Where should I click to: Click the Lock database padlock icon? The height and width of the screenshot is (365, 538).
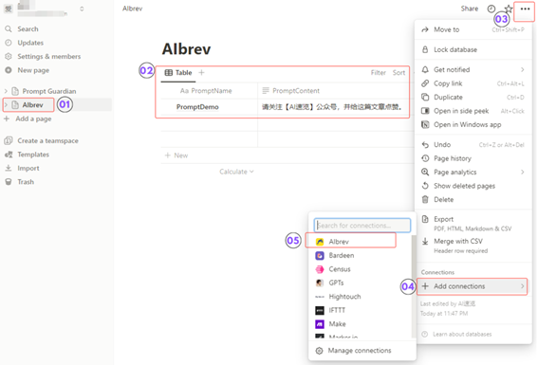[425, 49]
